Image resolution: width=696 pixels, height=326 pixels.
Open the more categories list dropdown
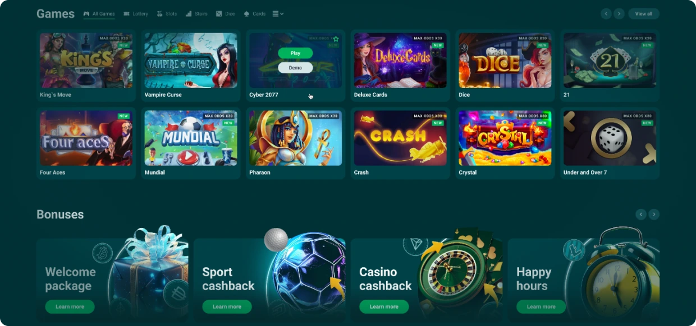tap(278, 13)
